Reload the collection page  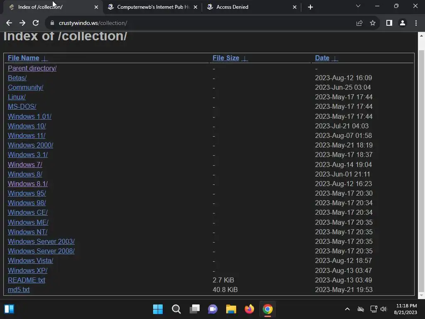[36, 23]
